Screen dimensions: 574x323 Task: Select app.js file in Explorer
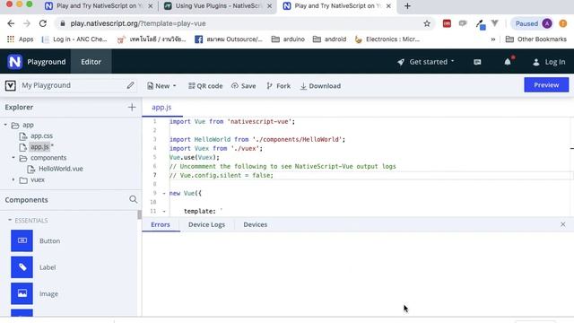(39, 147)
